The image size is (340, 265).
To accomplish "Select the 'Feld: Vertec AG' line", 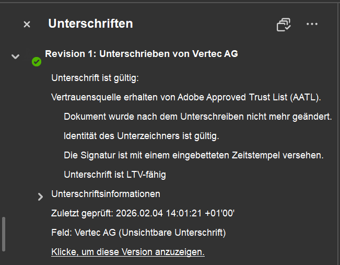I will 138,233.
